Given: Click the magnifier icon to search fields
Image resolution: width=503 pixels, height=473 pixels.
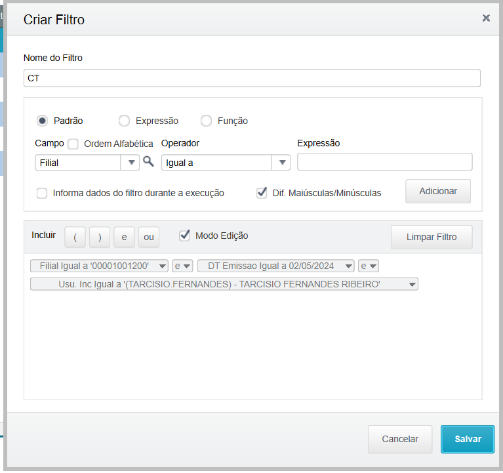Looking at the screenshot, I should (x=148, y=161).
